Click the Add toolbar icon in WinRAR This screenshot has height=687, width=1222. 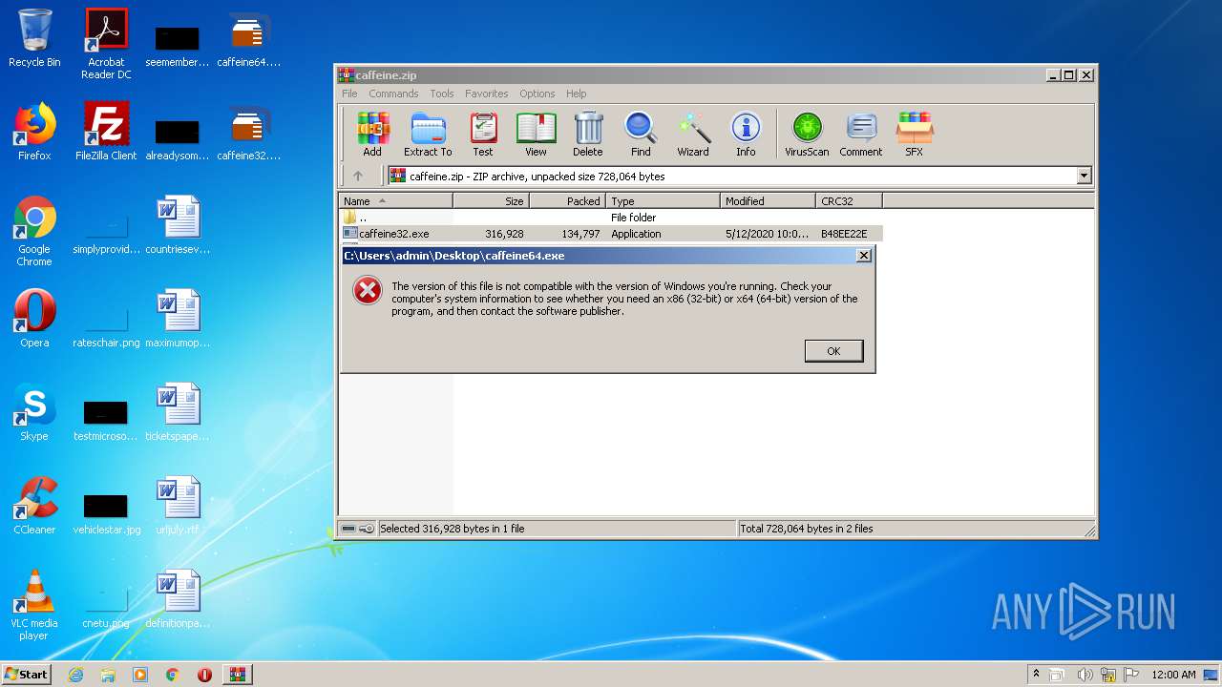pyautogui.click(x=372, y=135)
